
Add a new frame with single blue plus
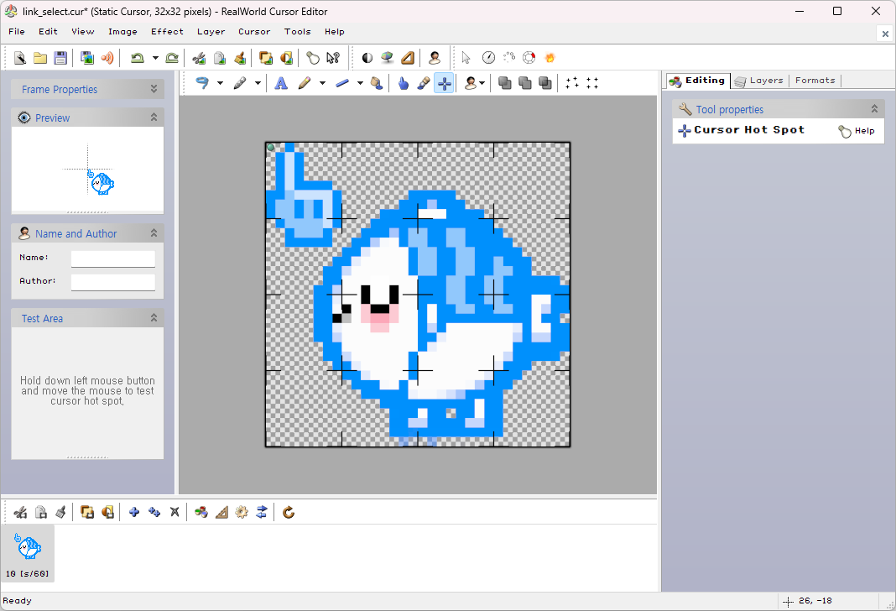pyautogui.click(x=134, y=512)
